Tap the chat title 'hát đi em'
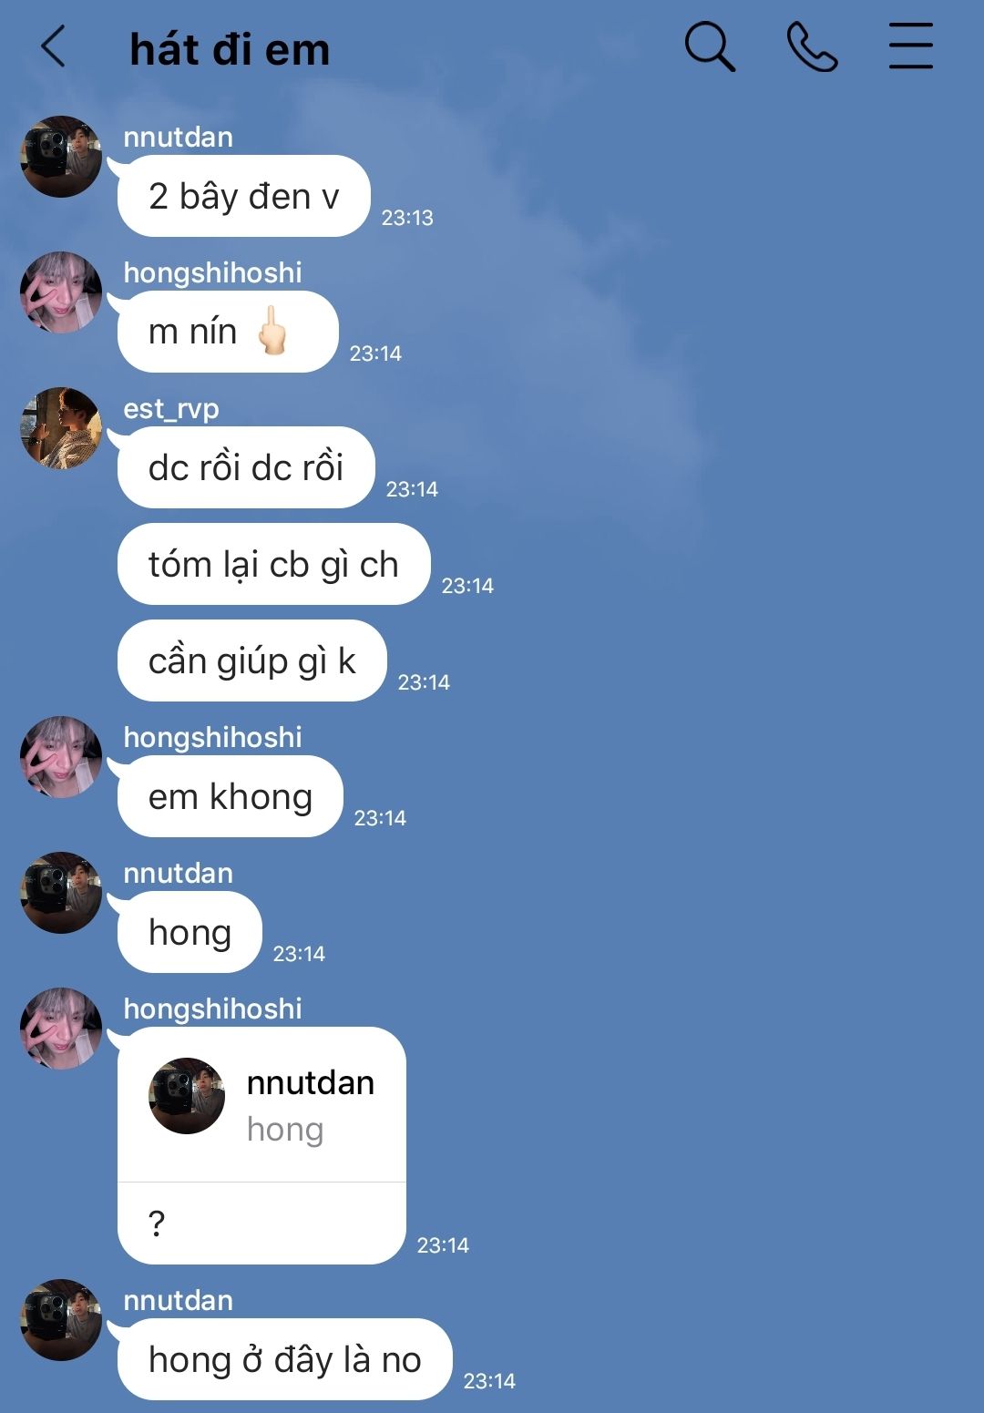This screenshot has width=984, height=1413. 230,49
